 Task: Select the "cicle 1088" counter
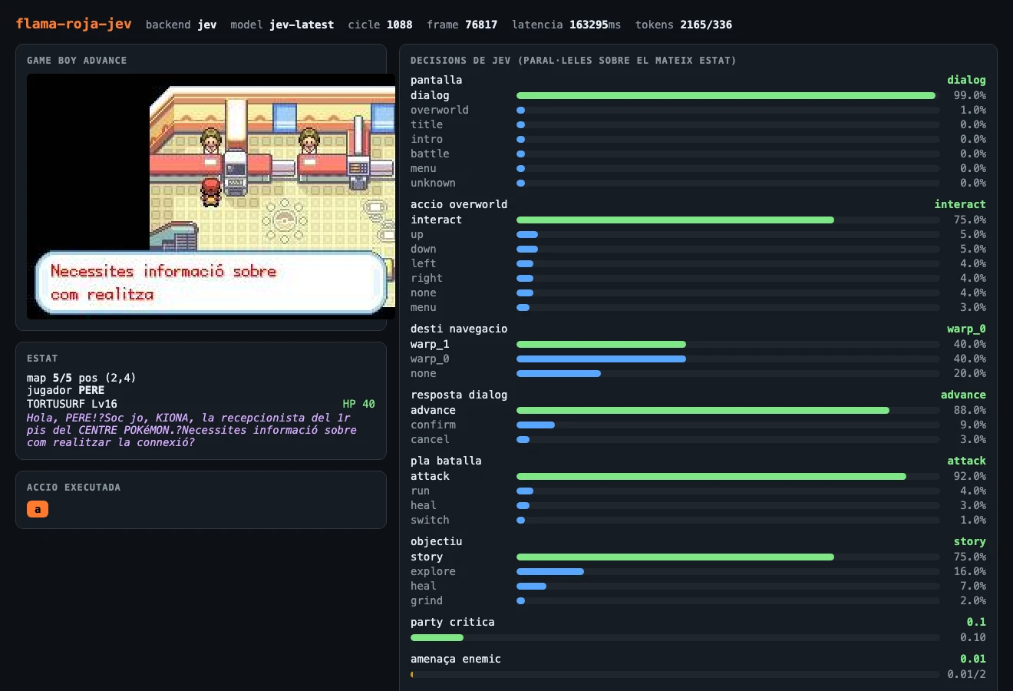pyautogui.click(x=380, y=25)
